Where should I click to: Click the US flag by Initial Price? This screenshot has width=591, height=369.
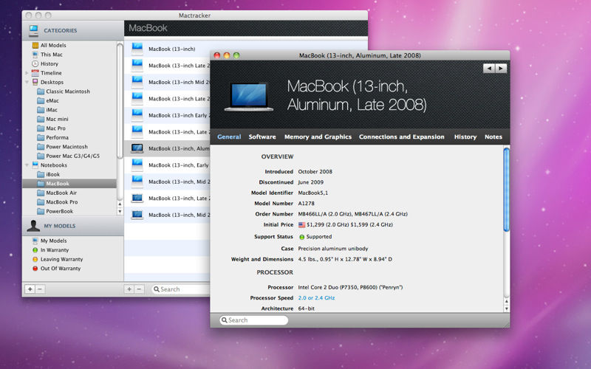[301, 225]
